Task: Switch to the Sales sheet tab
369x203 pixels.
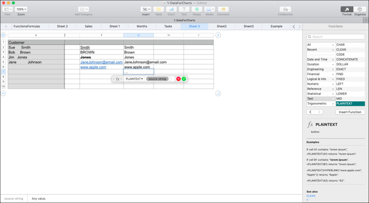Action: (89, 26)
